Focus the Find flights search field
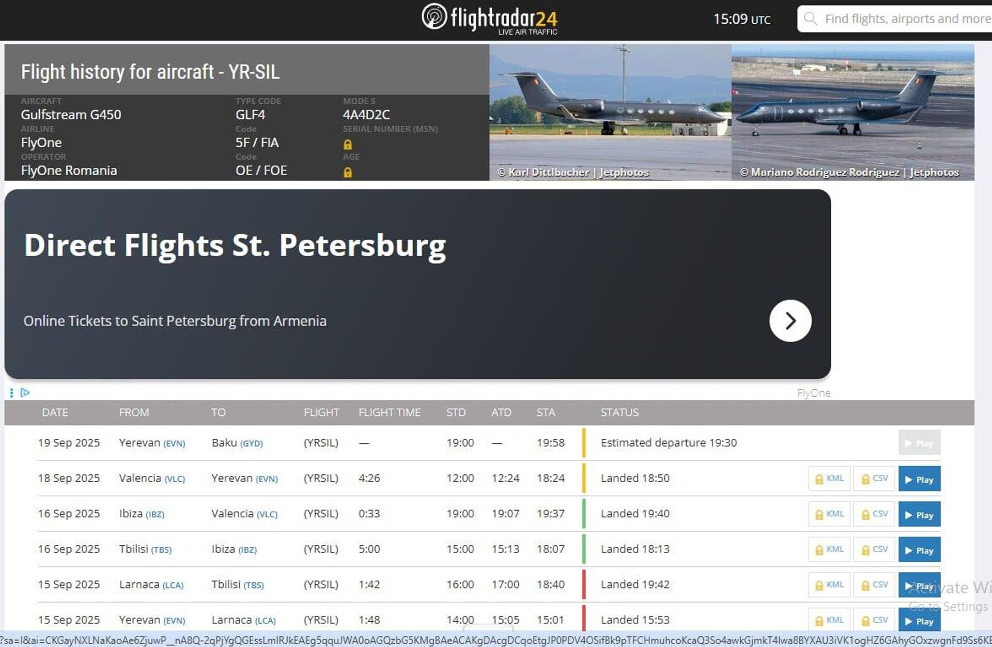The width and height of the screenshot is (992, 647). [904, 19]
